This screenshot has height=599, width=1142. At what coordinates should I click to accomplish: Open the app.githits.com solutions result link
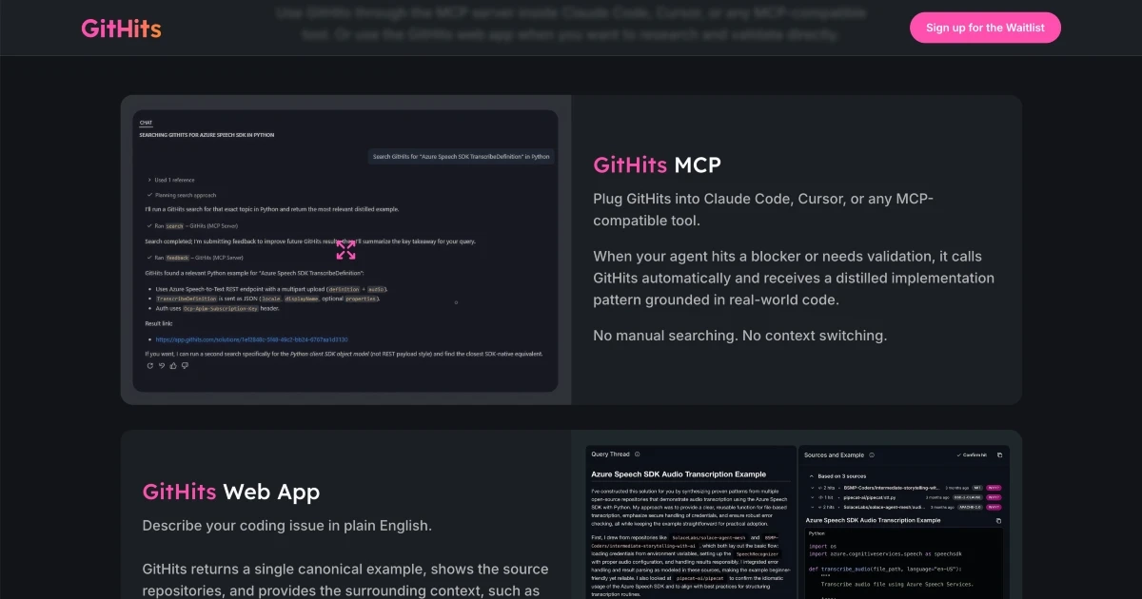[x=252, y=339]
